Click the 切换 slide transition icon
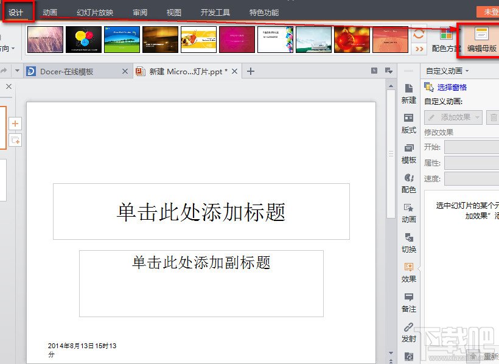This screenshot has width=499, height=364. click(408, 239)
